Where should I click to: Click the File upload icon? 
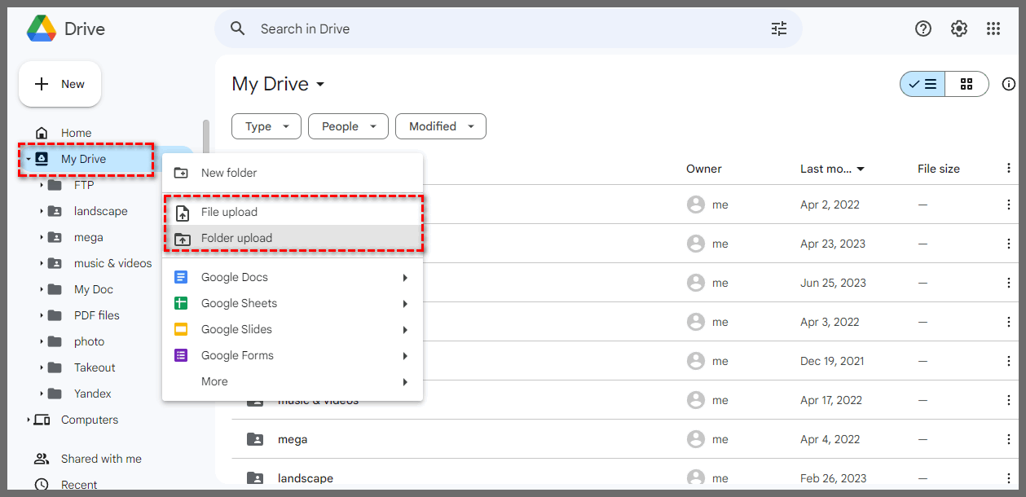(180, 210)
